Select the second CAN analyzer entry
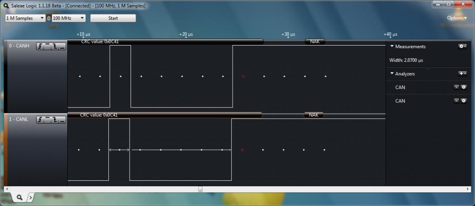 [x=400, y=101]
